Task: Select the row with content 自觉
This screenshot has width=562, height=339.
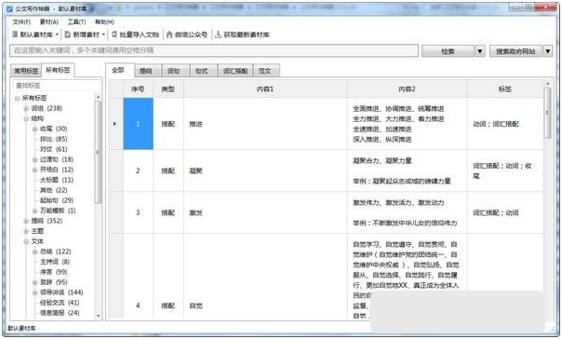Action: [x=327, y=276]
